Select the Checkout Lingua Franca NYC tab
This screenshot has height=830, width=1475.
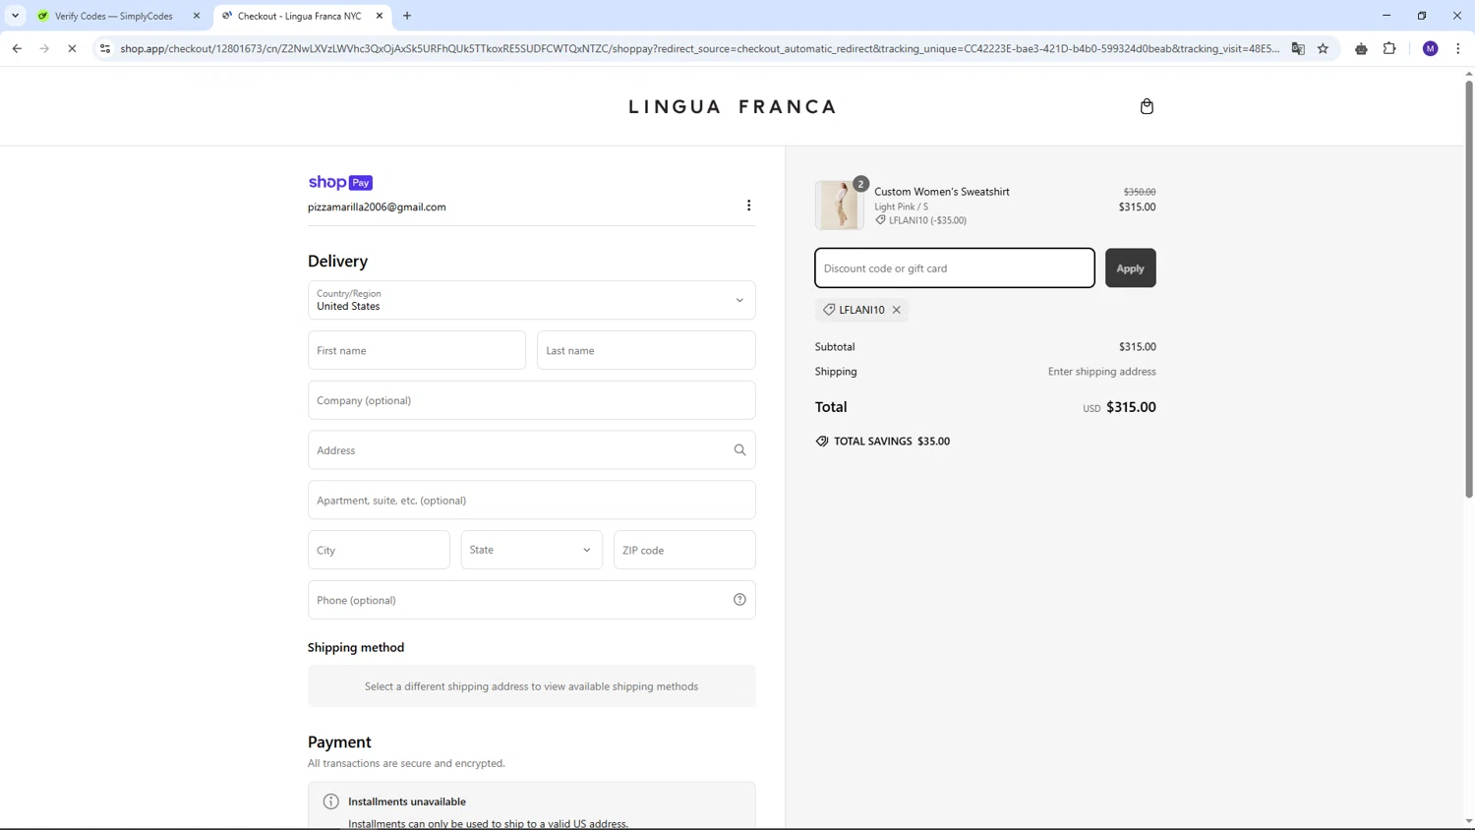[x=300, y=16]
